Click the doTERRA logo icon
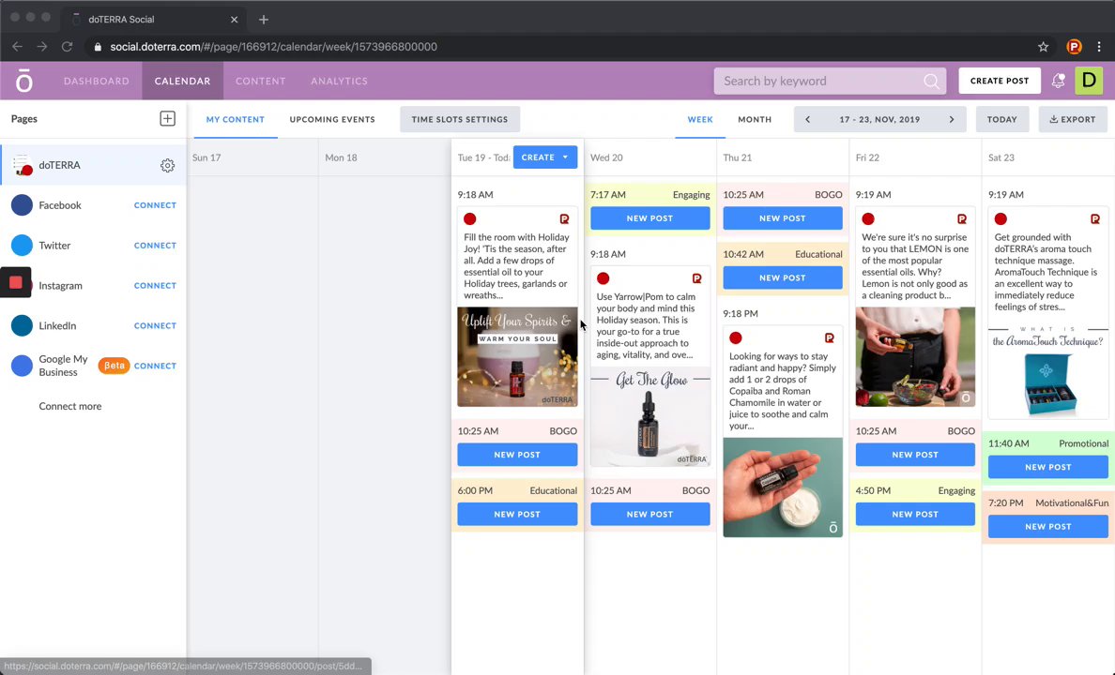1115x675 pixels. [24, 81]
